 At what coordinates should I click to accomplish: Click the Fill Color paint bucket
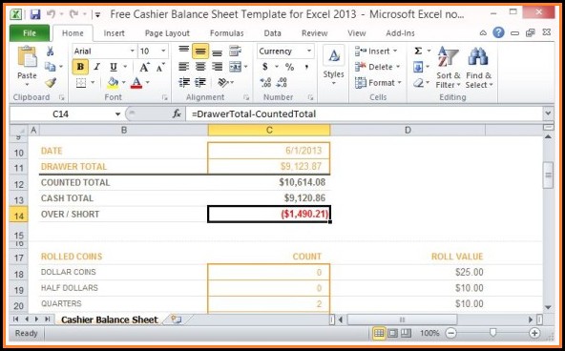pos(113,83)
